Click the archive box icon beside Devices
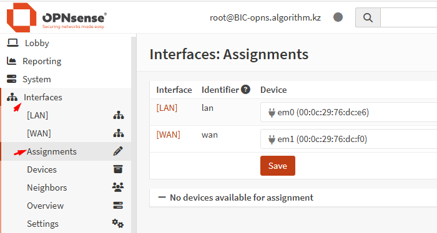Viewport: 437px width, 233px height. (118, 169)
